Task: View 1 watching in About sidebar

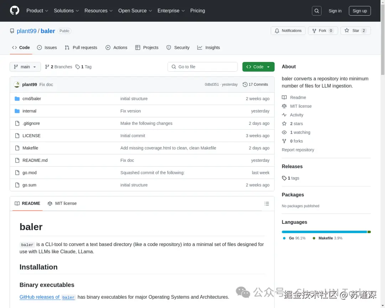Action: point(296,132)
